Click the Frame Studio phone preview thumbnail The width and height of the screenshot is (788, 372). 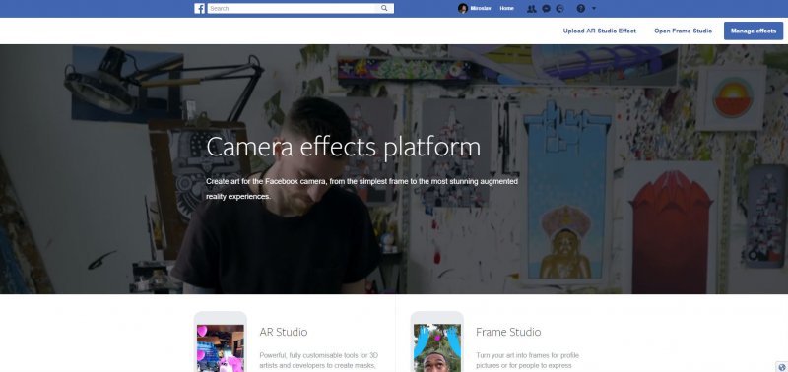(x=436, y=342)
